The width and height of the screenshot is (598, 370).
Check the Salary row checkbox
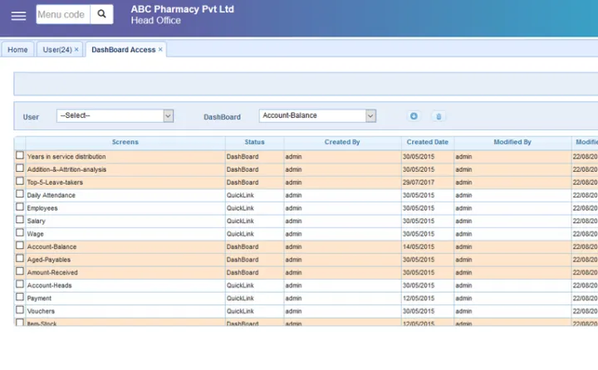(20, 220)
